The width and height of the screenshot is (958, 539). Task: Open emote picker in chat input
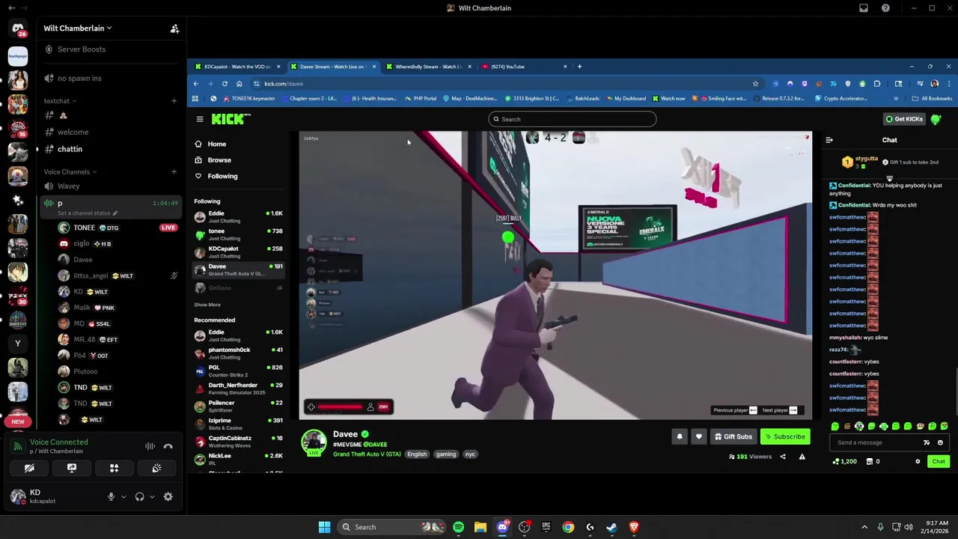[x=941, y=442]
